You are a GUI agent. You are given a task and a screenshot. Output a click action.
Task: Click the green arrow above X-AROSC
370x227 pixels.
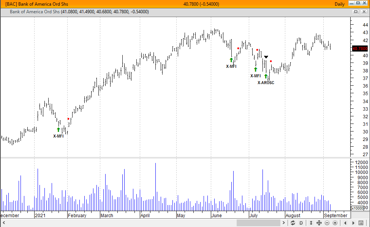tap(266, 76)
